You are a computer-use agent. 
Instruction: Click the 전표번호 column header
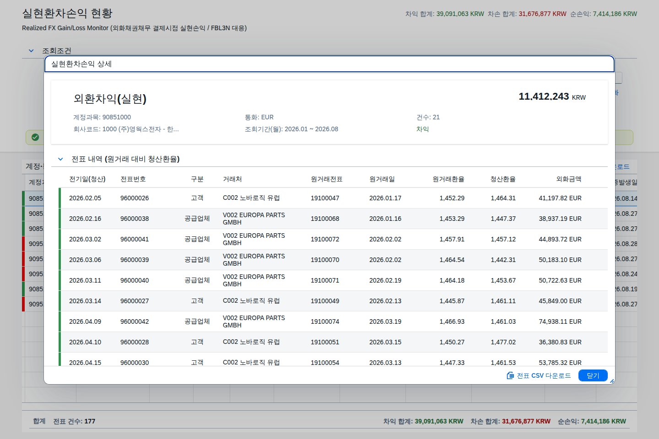[133, 179]
